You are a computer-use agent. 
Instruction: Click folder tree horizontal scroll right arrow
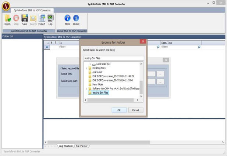tap(138, 100)
